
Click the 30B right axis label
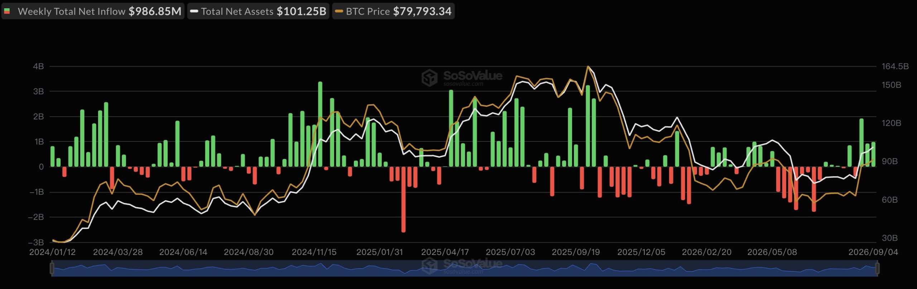point(890,238)
